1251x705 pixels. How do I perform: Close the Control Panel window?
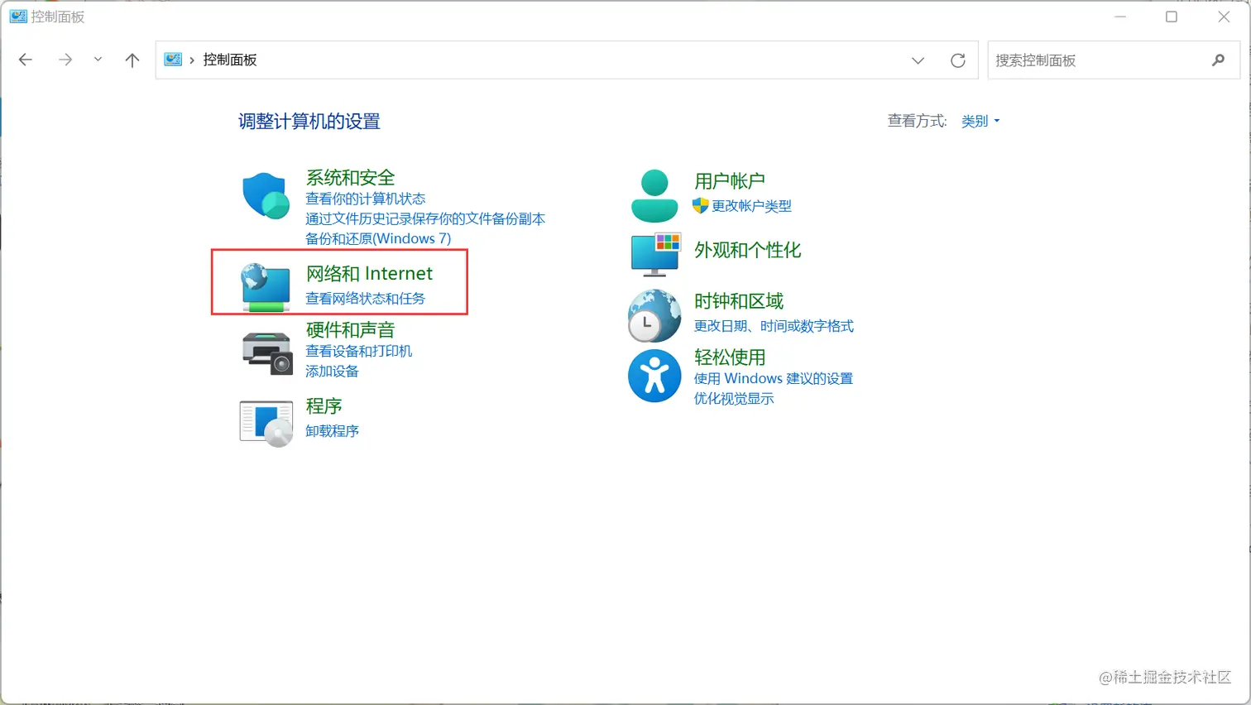[1224, 17]
